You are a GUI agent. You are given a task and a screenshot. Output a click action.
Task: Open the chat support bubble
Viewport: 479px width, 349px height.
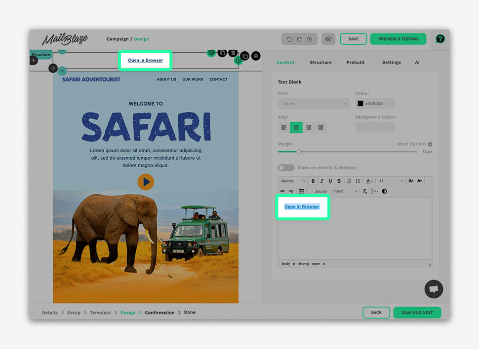[x=434, y=289]
